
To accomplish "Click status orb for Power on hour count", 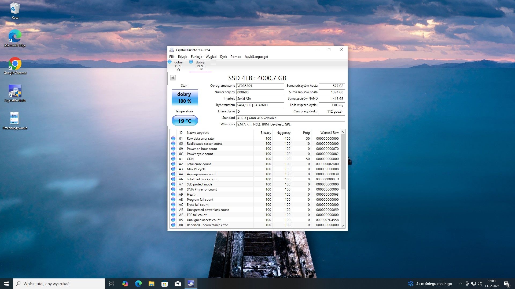I will coord(173,149).
